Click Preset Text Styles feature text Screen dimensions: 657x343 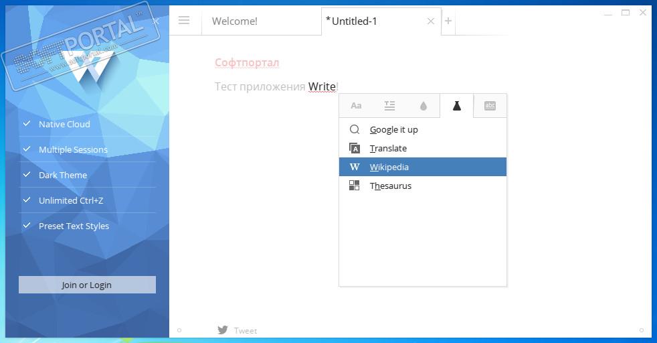pos(74,226)
